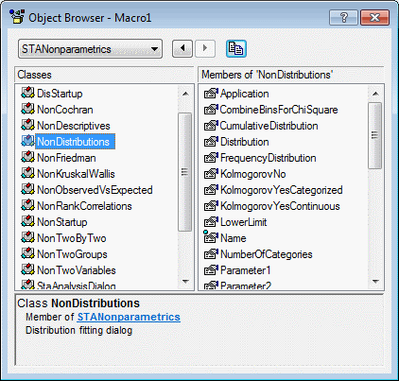Click the Classes list scroll down arrow
The width and height of the screenshot is (399, 381).
185,281
